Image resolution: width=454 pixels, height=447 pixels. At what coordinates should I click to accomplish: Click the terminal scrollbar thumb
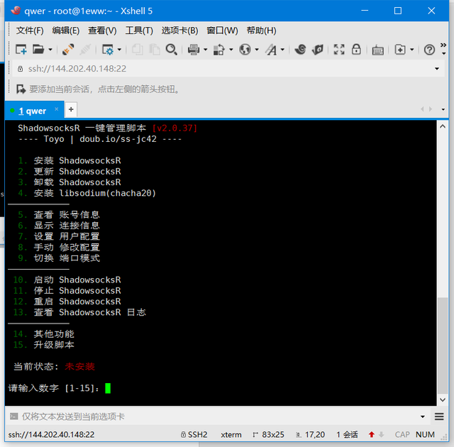tap(443, 346)
